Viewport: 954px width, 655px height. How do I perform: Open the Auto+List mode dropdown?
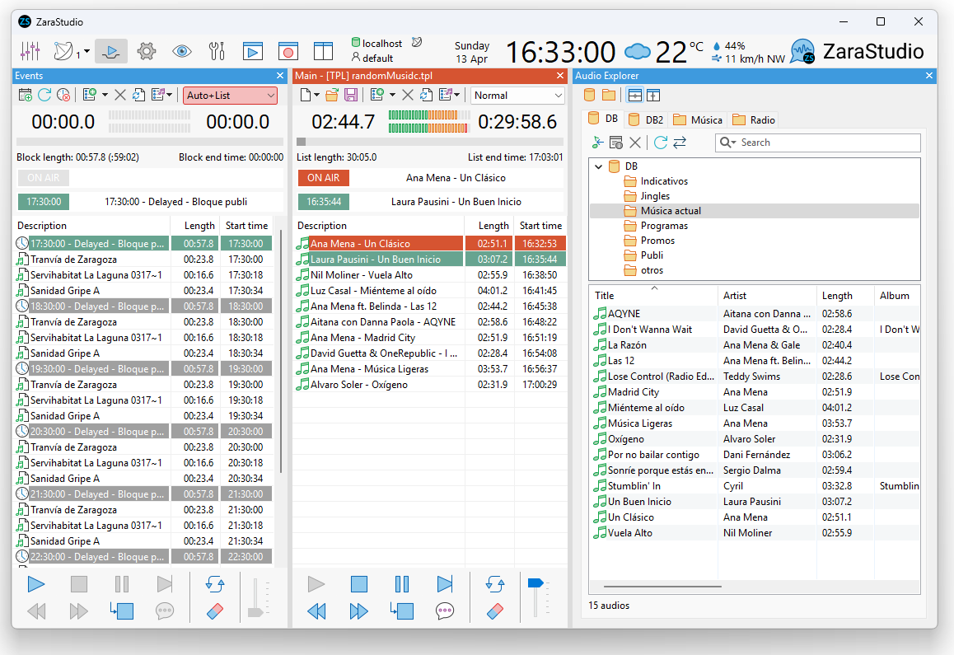pyautogui.click(x=230, y=96)
